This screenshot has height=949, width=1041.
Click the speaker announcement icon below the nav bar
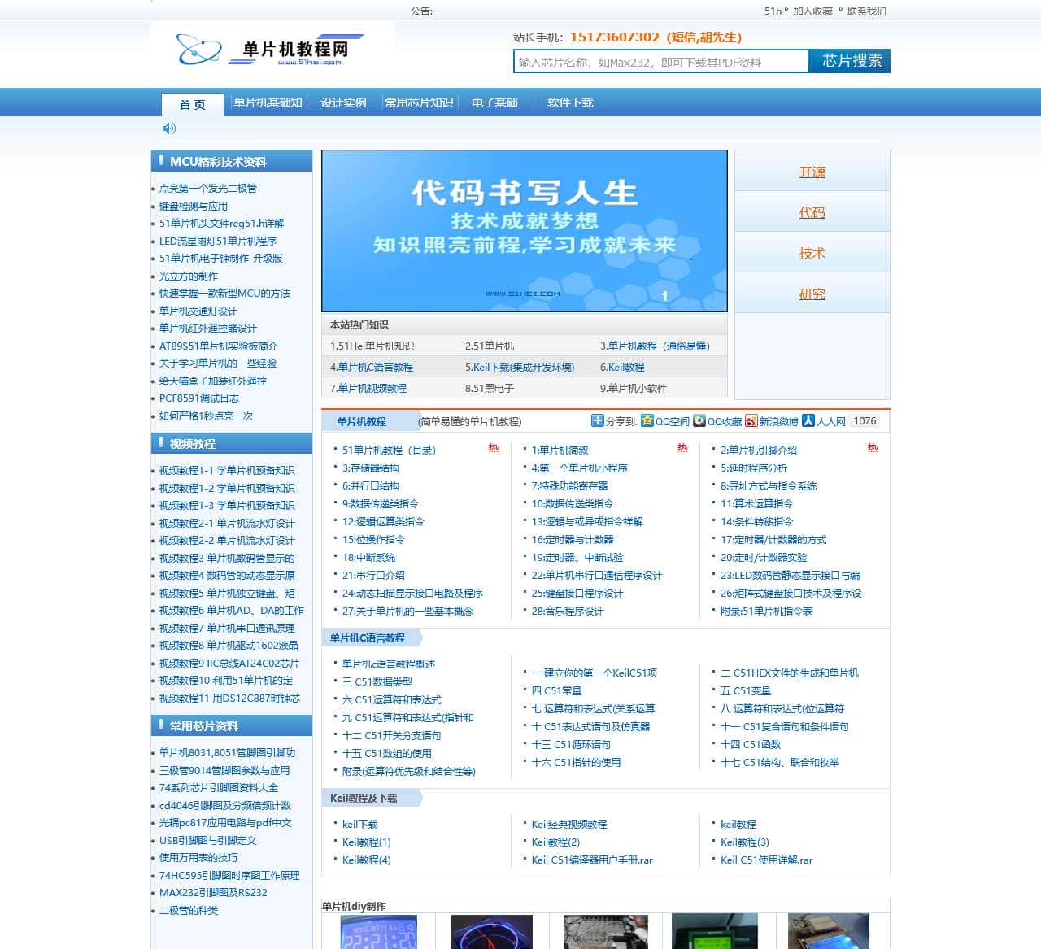point(169,128)
